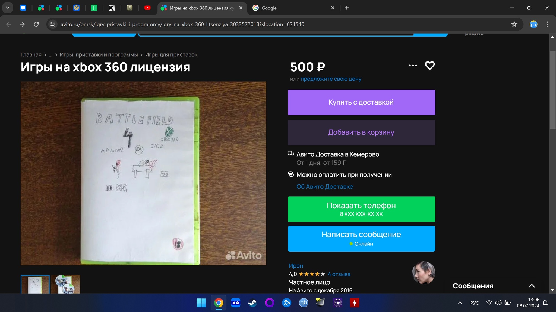Screen dimensions: 556x312
Task: Click Написать сообщение button
Action: [x=361, y=239]
